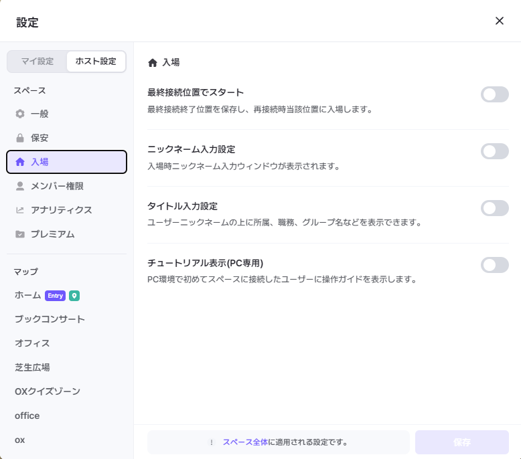Click the lock icon beside 保安
Image resolution: width=521 pixels, height=459 pixels.
tap(20, 138)
